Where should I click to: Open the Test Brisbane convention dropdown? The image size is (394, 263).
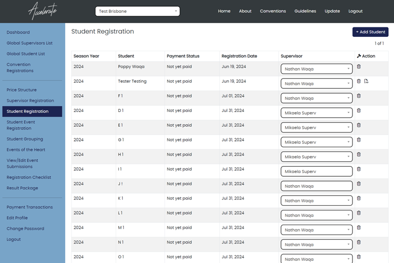click(x=137, y=11)
